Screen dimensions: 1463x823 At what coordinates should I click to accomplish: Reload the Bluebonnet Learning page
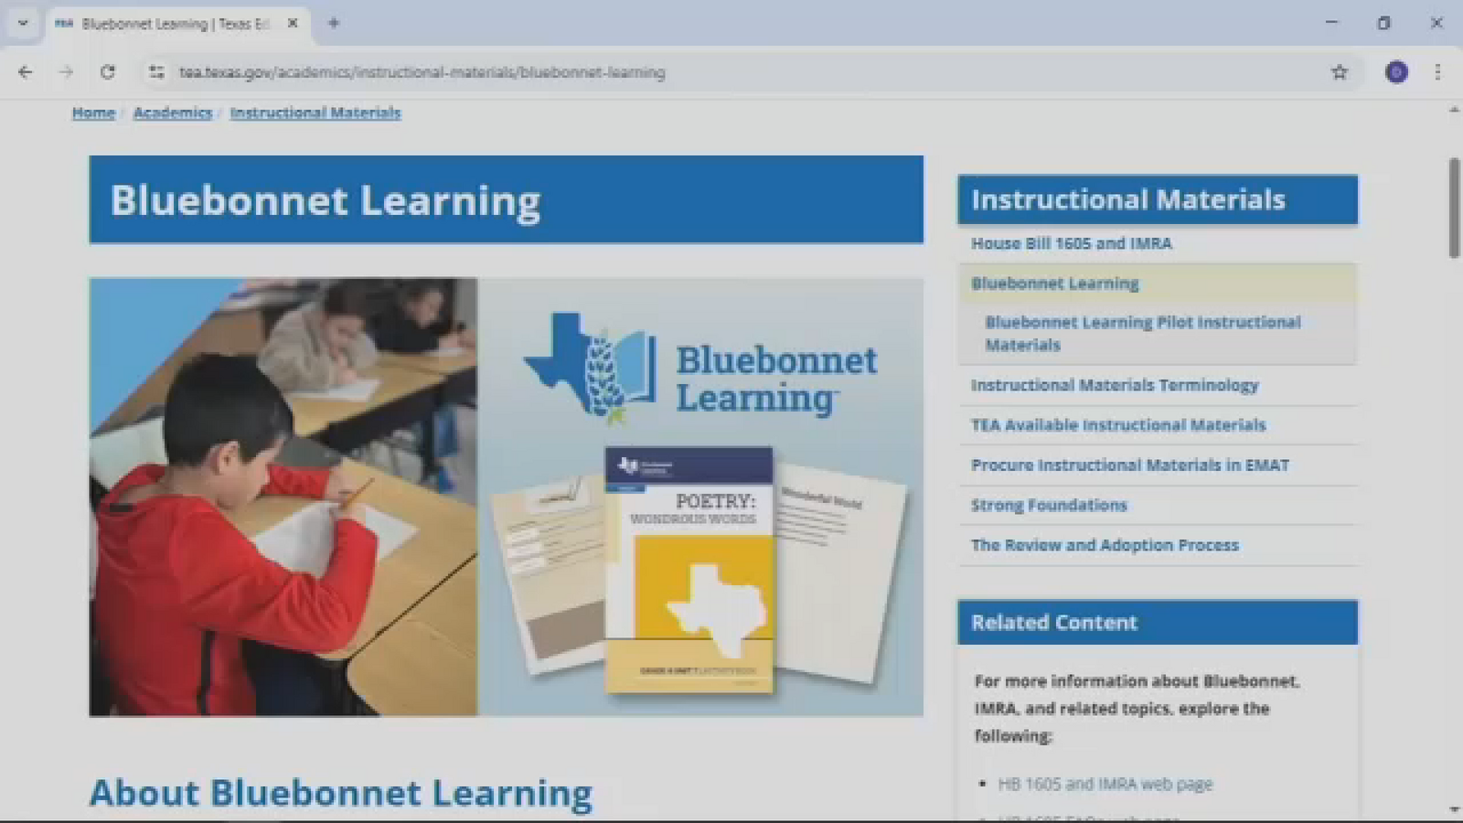tap(108, 72)
